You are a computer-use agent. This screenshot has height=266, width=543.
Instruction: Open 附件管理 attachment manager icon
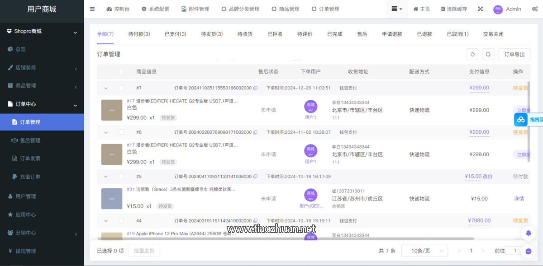point(184,9)
